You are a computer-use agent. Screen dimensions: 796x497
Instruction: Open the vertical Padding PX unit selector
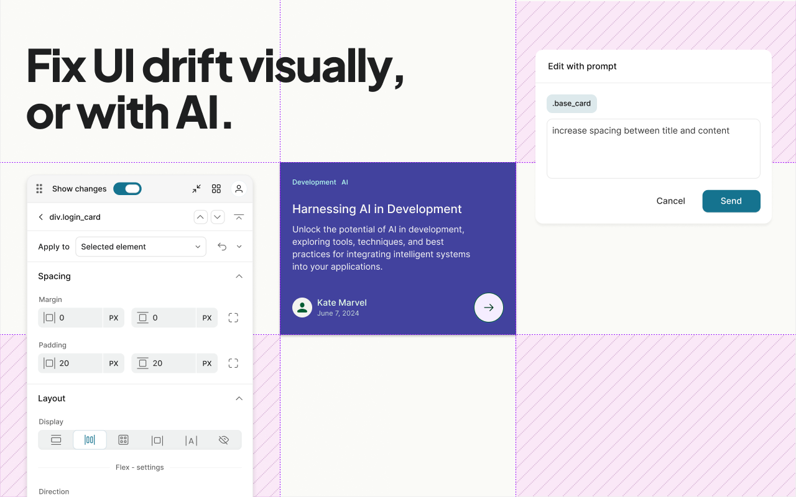pos(207,363)
